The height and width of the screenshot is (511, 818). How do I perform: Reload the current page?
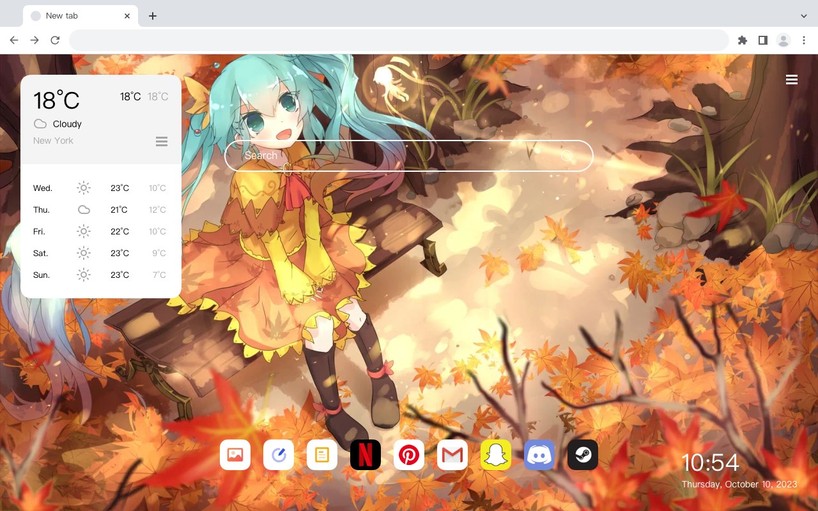(x=55, y=40)
